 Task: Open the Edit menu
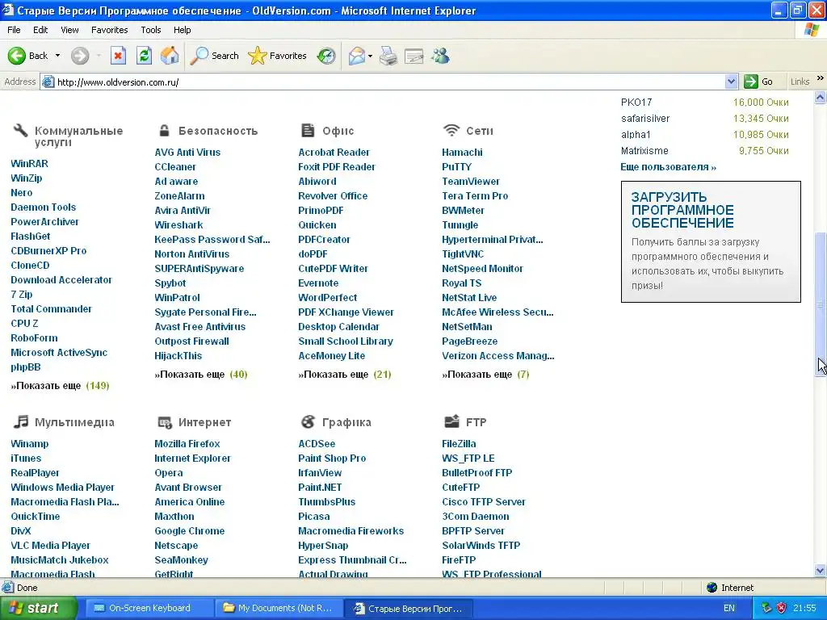tap(40, 30)
